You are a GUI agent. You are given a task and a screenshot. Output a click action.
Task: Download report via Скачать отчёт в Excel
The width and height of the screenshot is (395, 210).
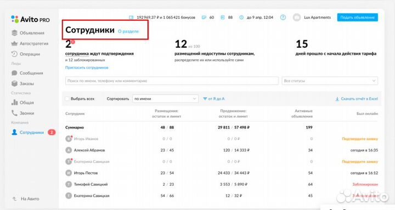pyautogui.click(x=357, y=99)
